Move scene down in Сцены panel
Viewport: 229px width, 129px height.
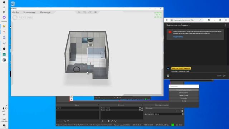pyautogui.click(x=68, y=121)
